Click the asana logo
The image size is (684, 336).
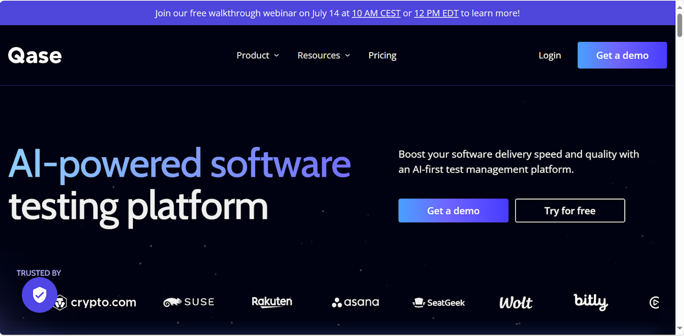(355, 302)
